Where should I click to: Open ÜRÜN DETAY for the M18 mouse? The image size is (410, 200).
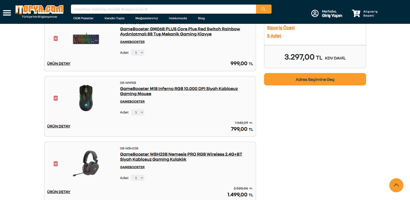59,126
